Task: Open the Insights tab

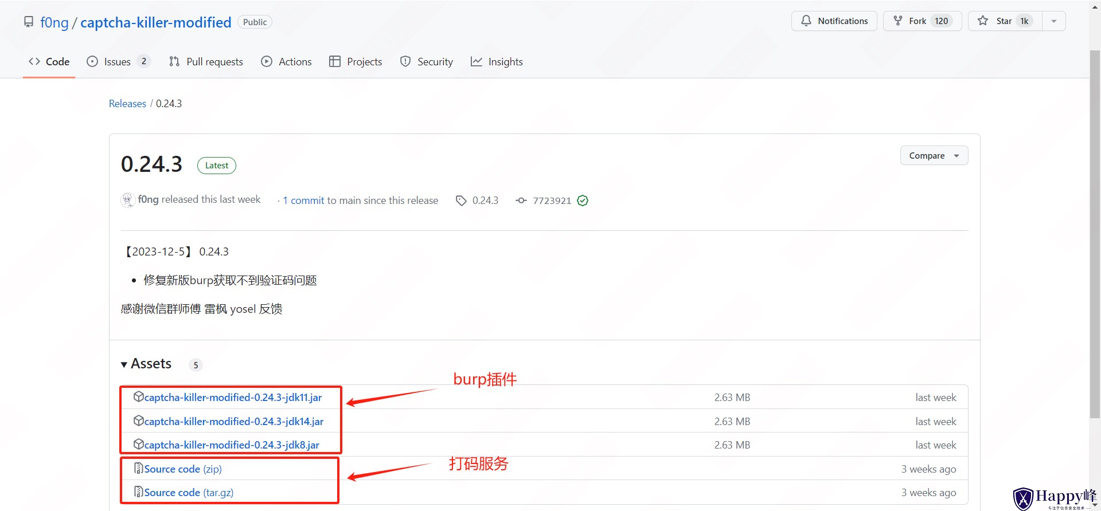Action: 497,61
